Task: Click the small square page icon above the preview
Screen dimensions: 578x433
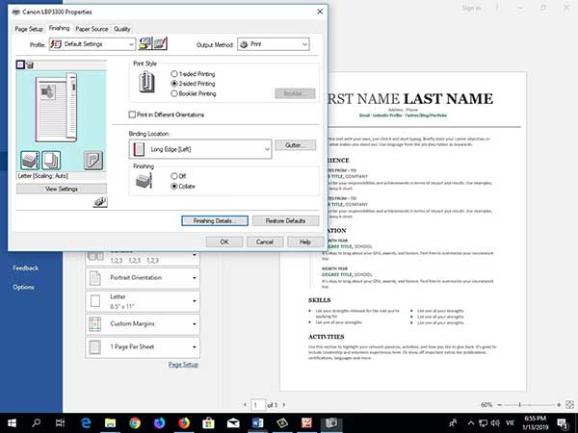Action: pyautogui.click(x=20, y=64)
